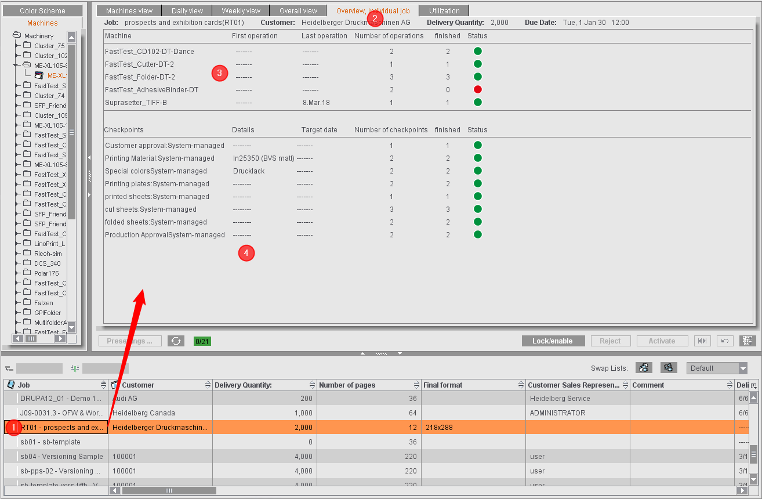
Task: Click the refresh icon next to Presettings
Action: coord(176,341)
